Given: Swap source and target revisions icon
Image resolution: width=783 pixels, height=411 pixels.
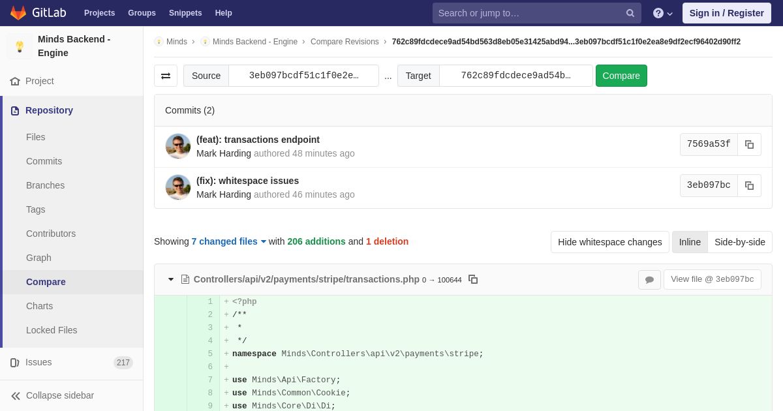Looking at the screenshot, I should (166, 76).
